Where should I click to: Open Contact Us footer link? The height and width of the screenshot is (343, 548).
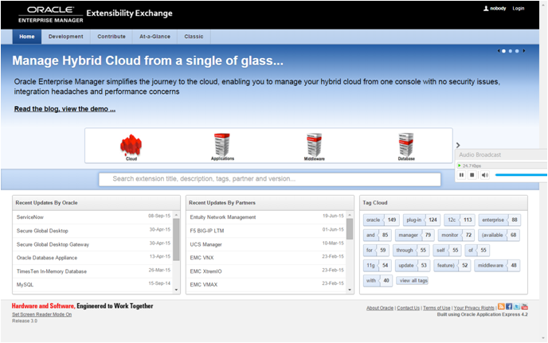click(x=408, y=308)
